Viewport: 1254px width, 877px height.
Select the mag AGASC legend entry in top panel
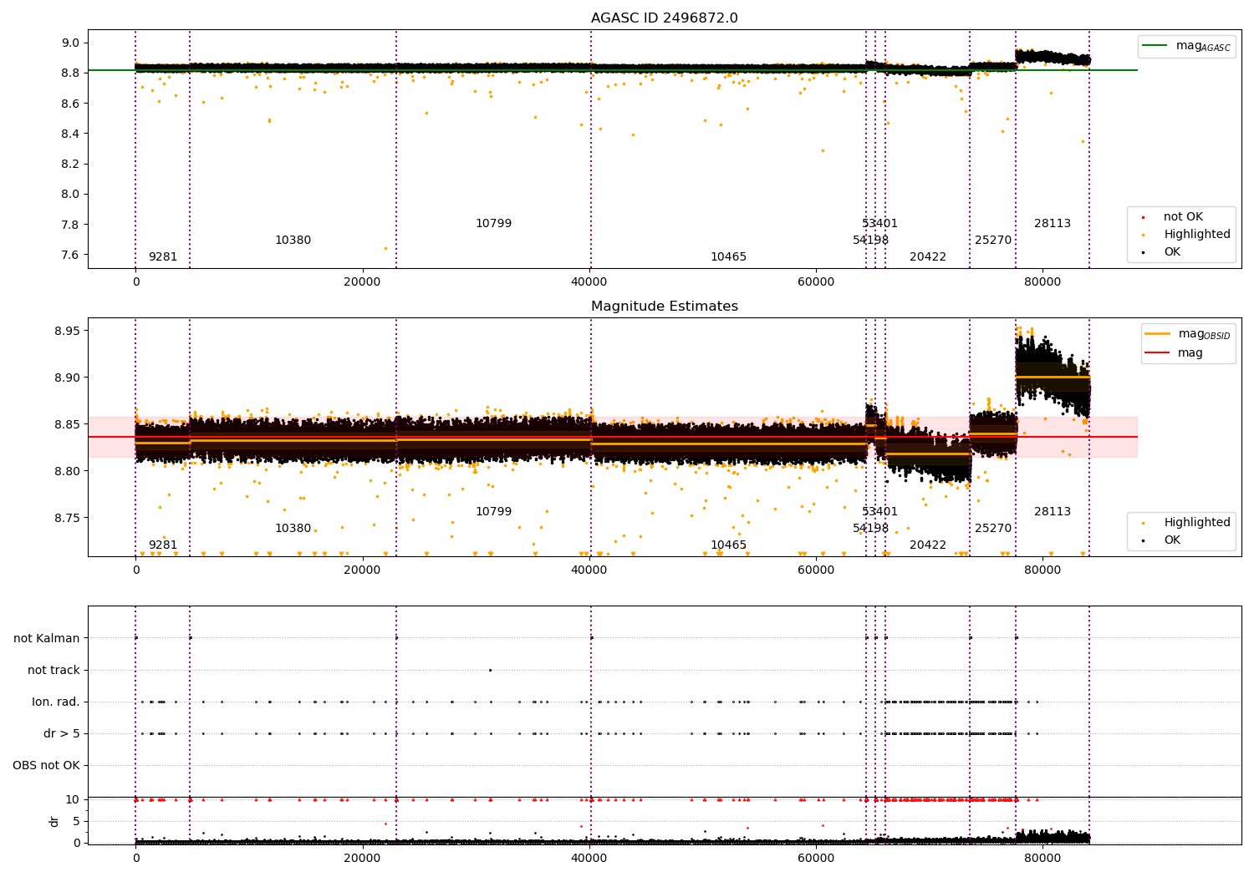pyautogui.click(x=1186, y=46)
